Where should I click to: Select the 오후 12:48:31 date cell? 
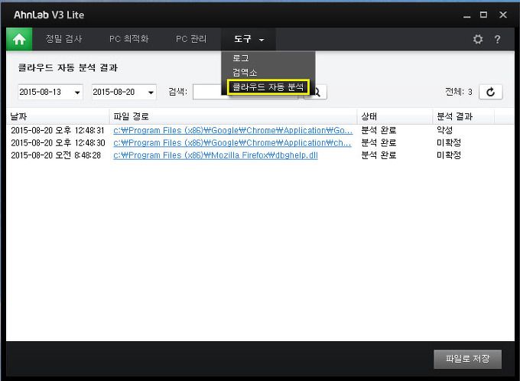coord(57,130)
